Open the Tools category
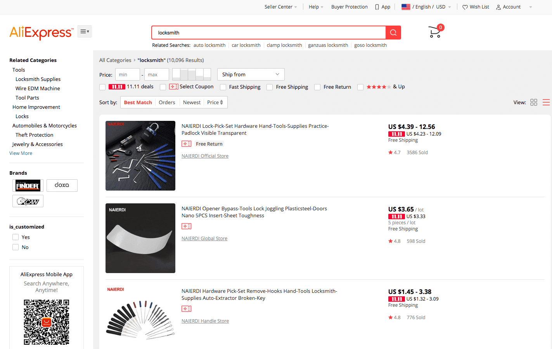The height and width of the screenshot is (349, 552). (19, 70)
